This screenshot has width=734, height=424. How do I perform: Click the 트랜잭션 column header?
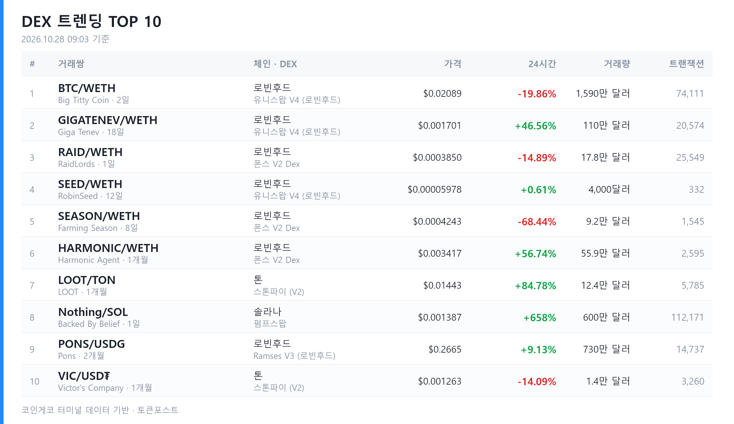tap(687, 64)
